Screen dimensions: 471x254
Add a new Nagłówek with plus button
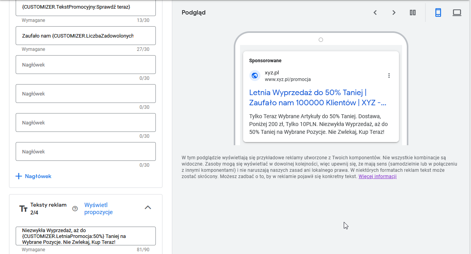(33, 176)
